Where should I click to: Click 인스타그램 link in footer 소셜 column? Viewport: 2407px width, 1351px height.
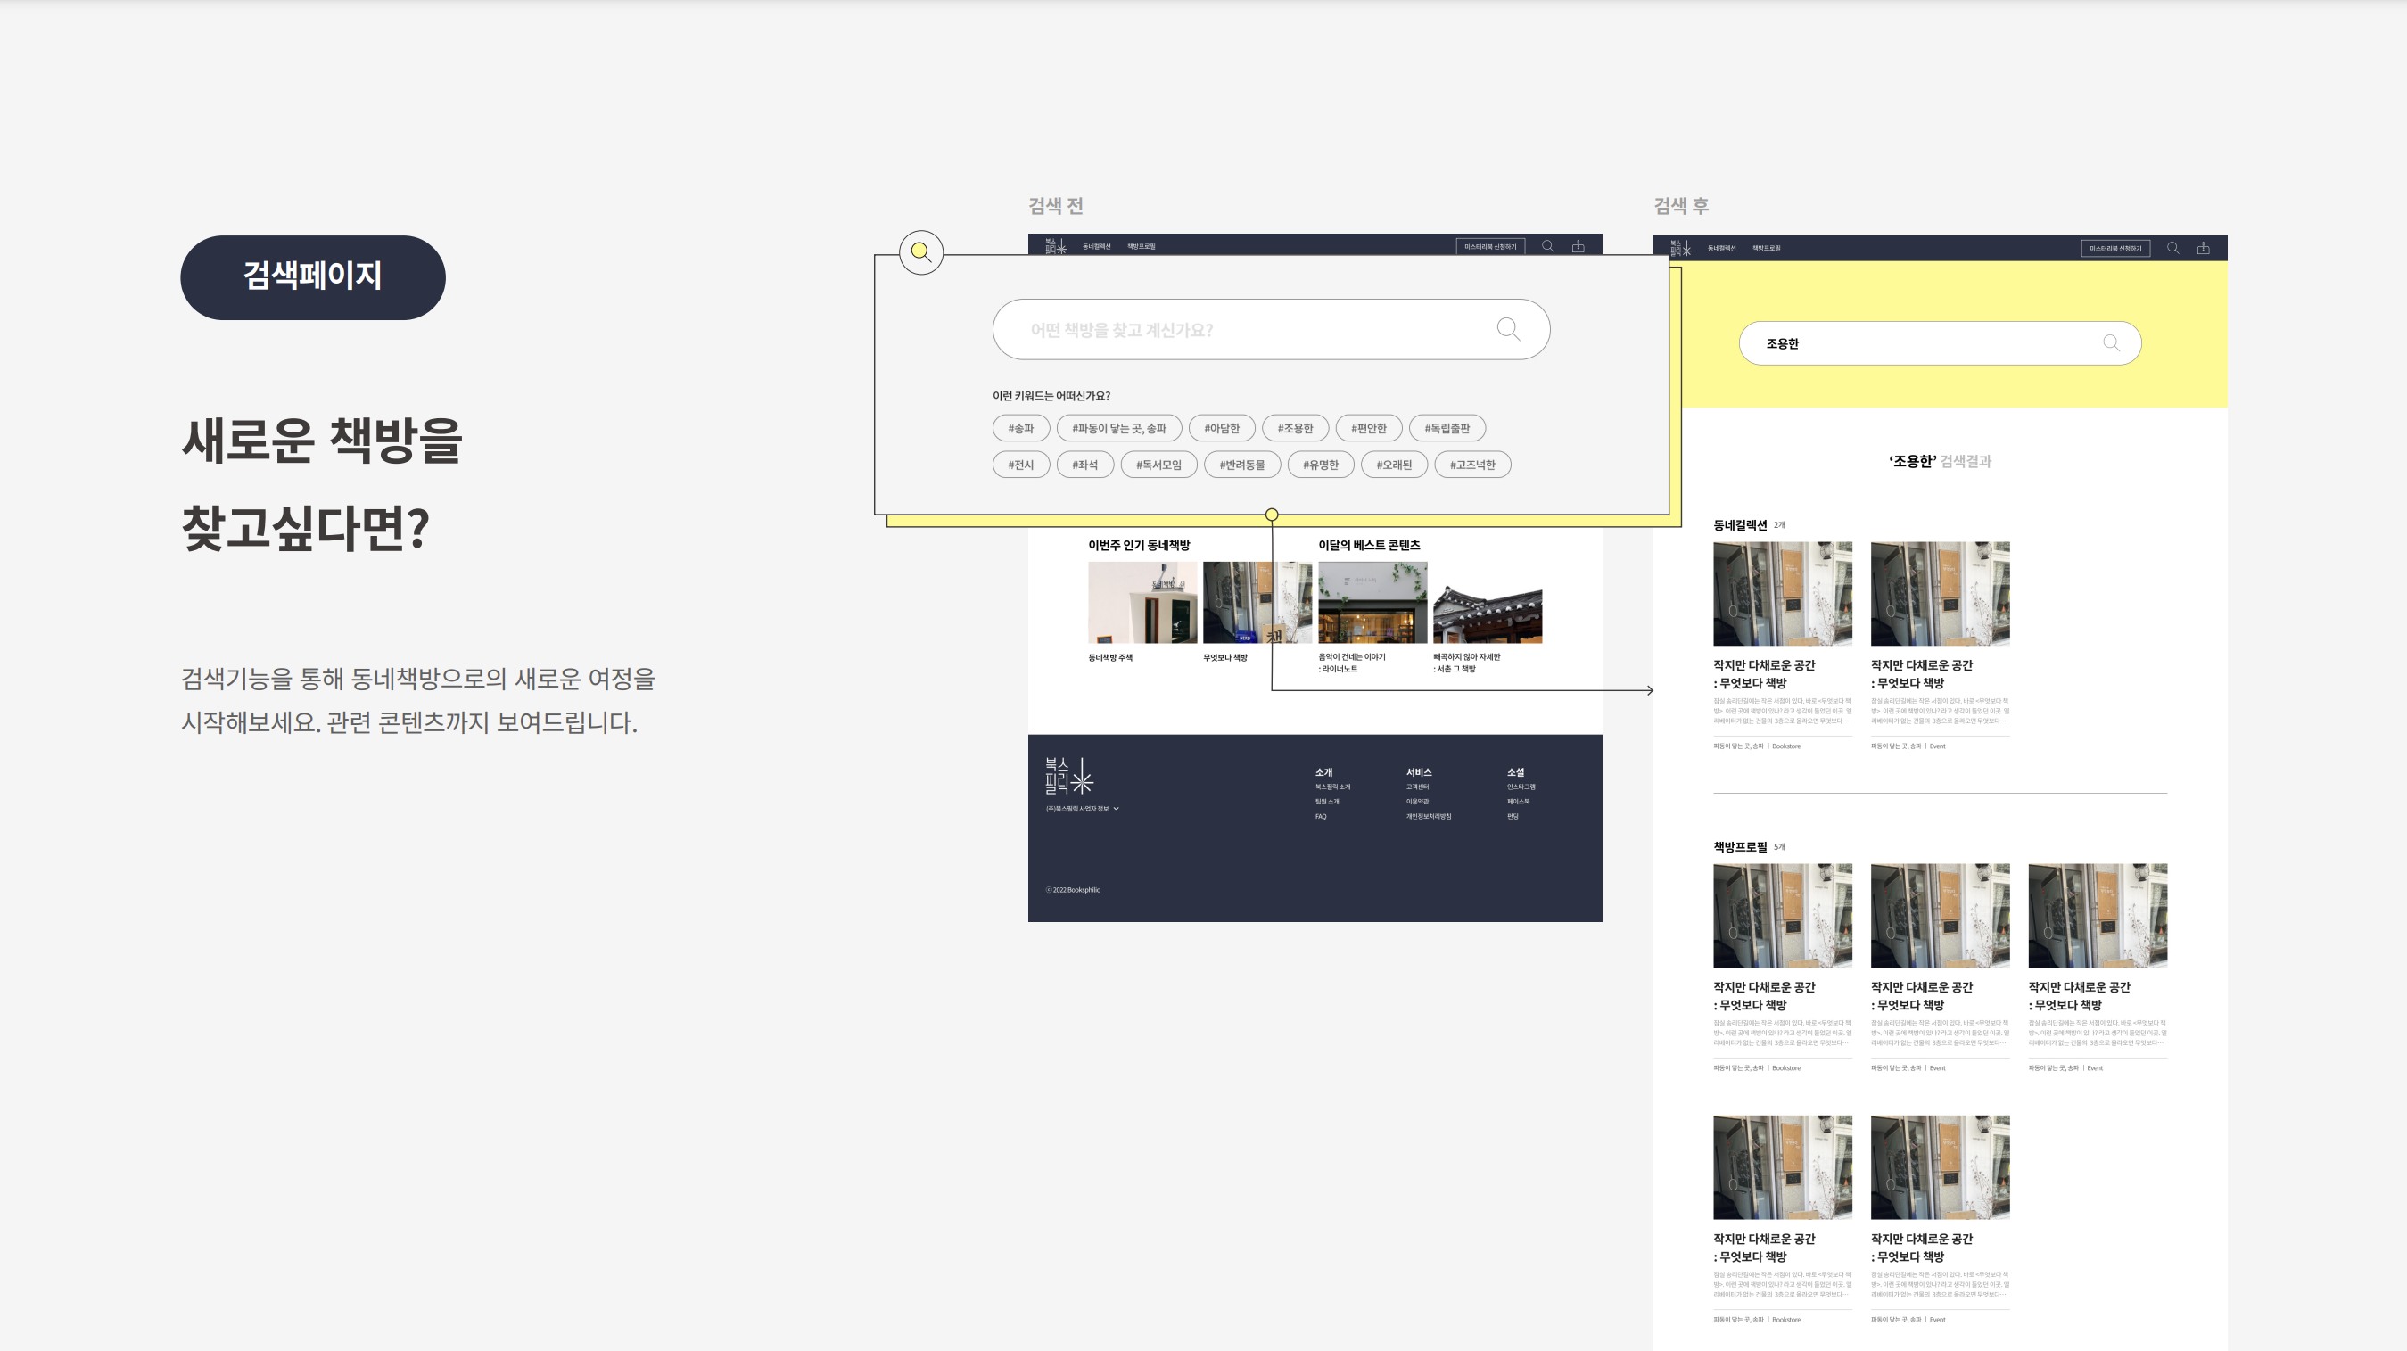[1521, 787]
